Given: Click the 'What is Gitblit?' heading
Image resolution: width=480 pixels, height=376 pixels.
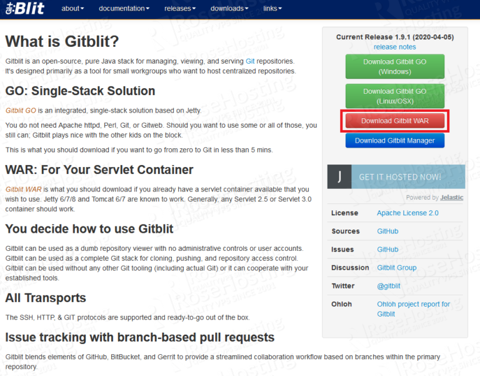Looking at the screenshot, I should click(62, 41).
